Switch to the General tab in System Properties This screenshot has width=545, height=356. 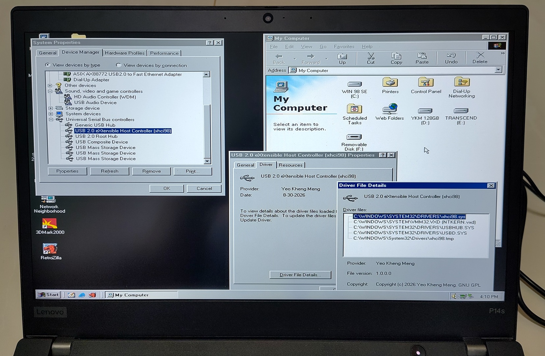click(48, 53)
